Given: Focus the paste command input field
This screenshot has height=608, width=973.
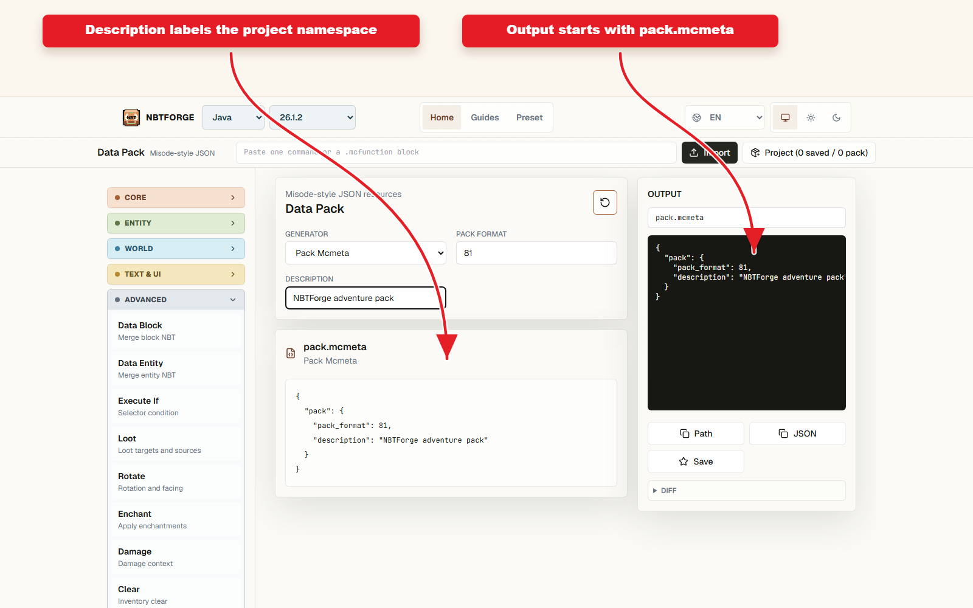Looking at the screenshot, I should pyautogui.click(x=456, y=153).
